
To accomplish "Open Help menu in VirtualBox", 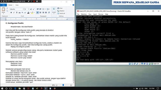I will pos(107,14).
